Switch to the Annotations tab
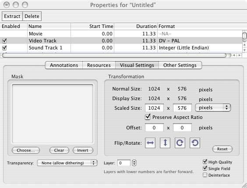Viewport: 247px width, 188px height. point(64,65)
